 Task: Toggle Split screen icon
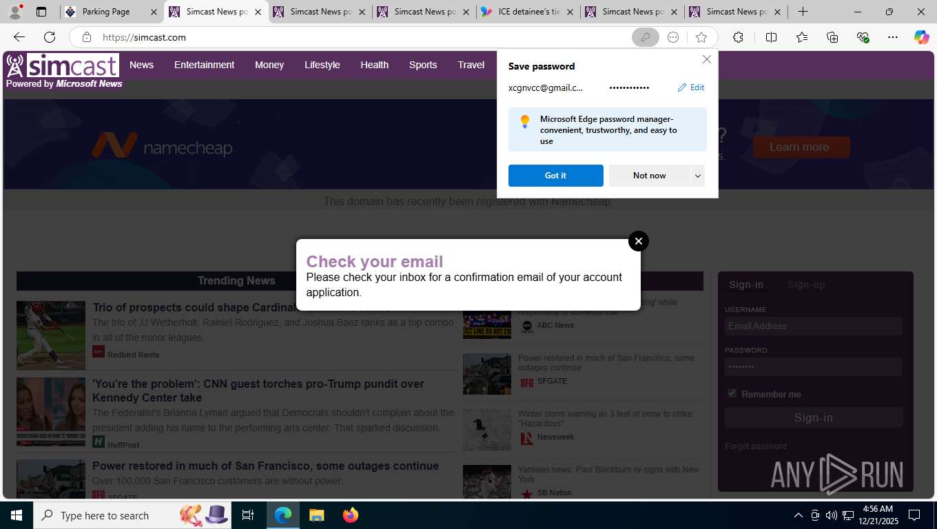tap(771, 37)
